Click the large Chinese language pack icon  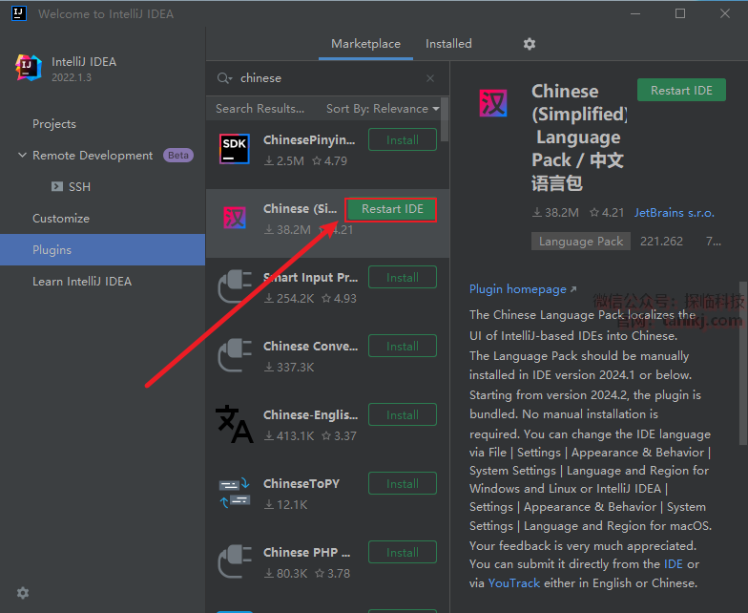point(493,103)
